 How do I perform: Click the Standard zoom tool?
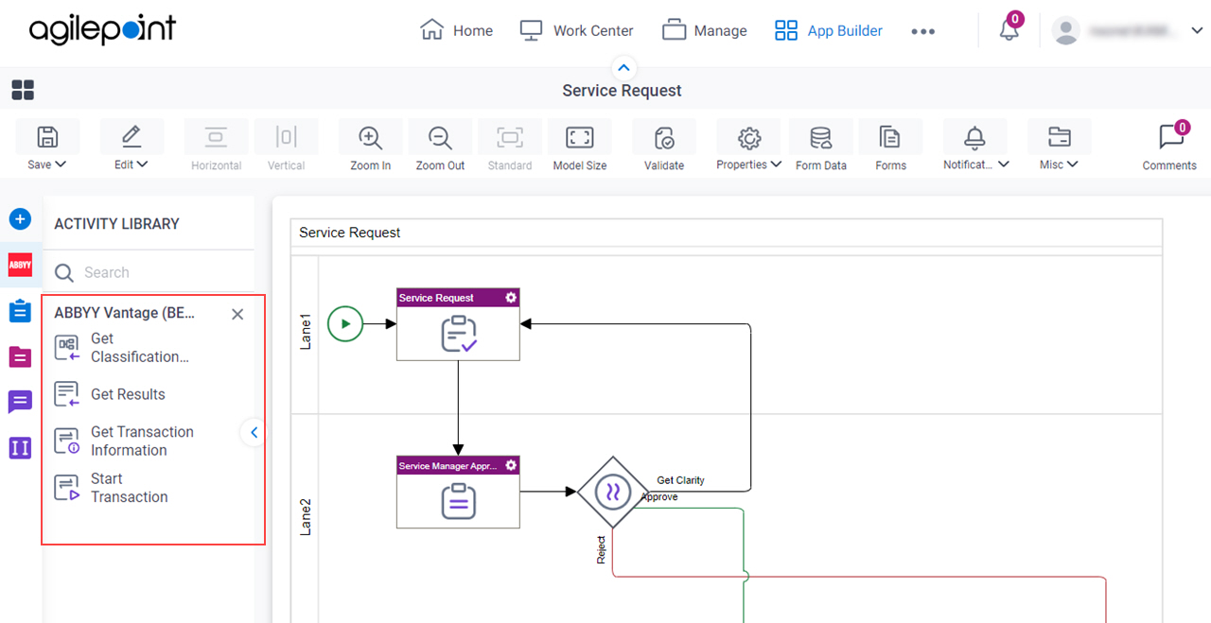click(510, 146)
